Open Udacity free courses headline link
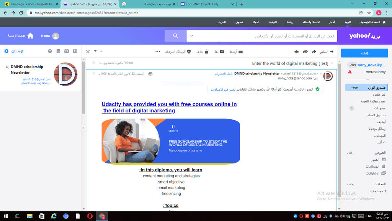Screen dimensions: 392x221 point(169,107)
